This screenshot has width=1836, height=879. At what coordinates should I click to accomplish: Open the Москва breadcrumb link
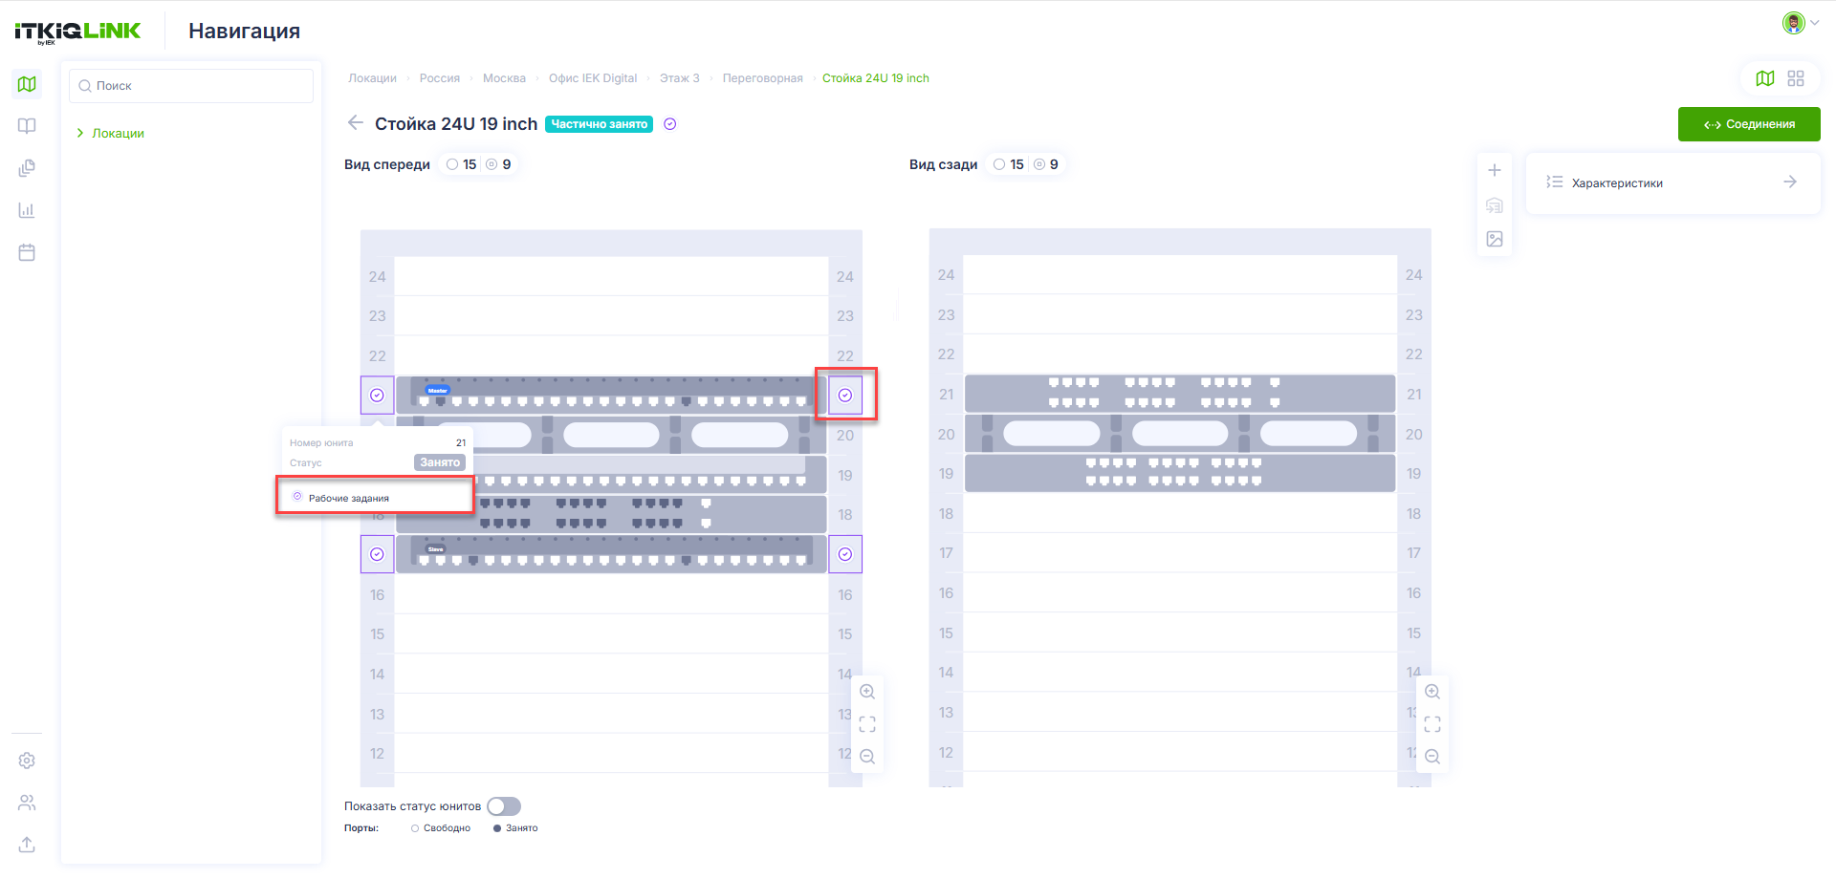pyautogui.click(x=504, y=78)
